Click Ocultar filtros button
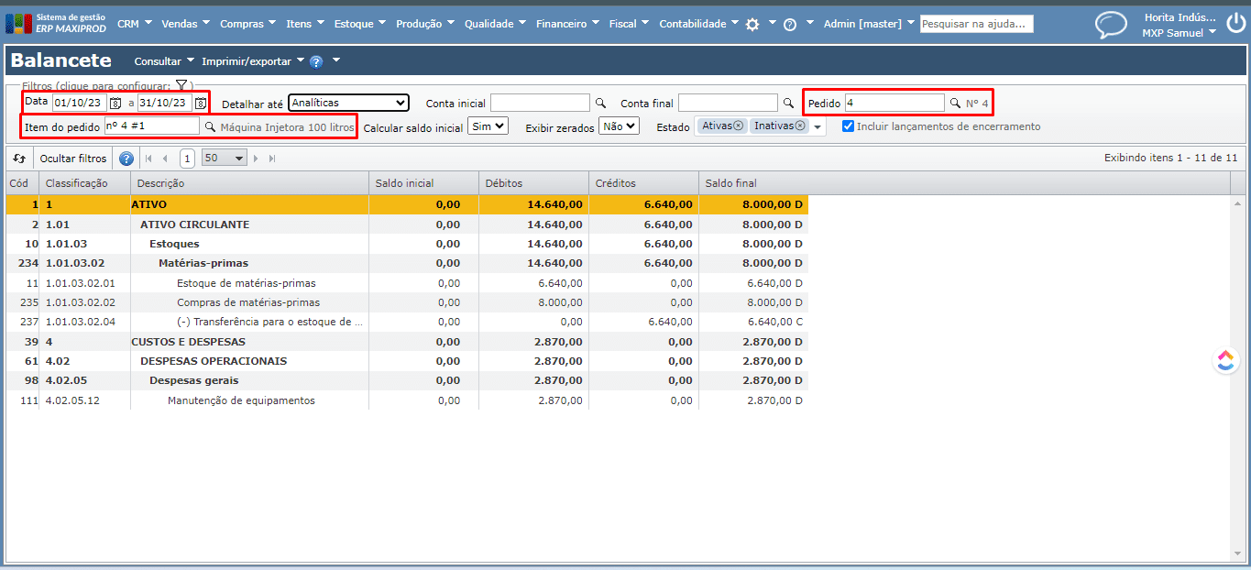 tap(73, 159)
